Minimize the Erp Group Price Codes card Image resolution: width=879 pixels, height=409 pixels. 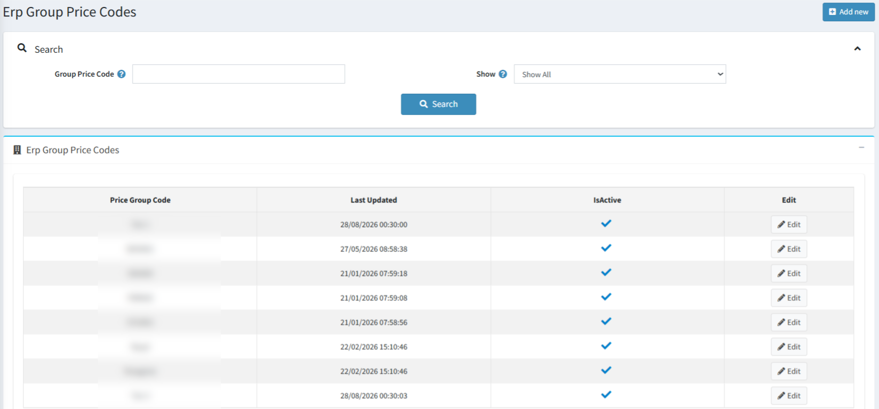(861, 148)
